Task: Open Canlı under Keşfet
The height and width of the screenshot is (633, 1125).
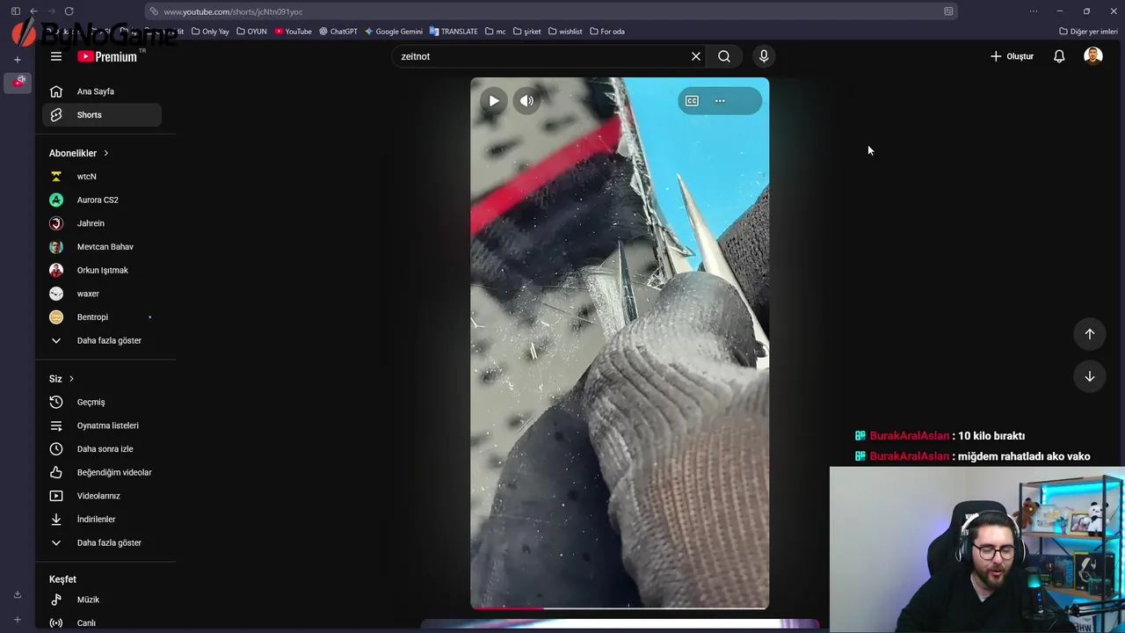Action: (102, 623)
